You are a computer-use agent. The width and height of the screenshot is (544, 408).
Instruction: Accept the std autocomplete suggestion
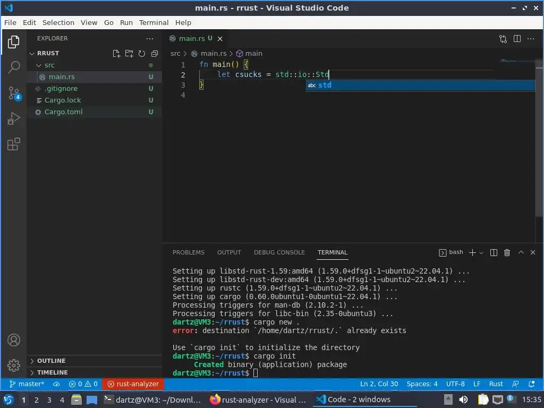click(421, 86)
